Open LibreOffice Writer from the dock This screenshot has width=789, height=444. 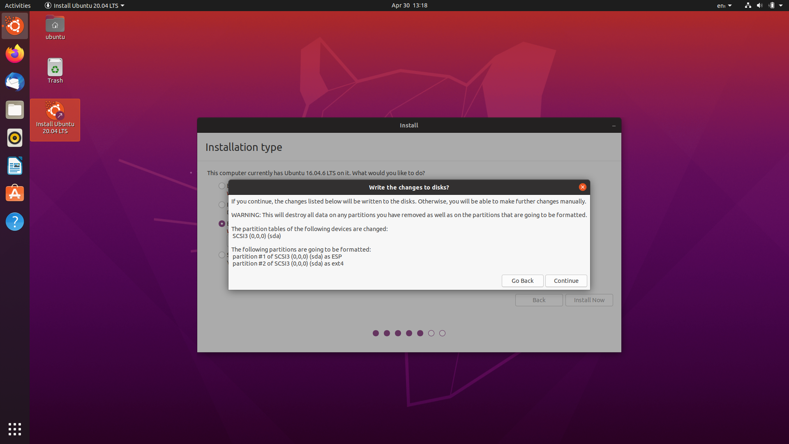(15, 166)
